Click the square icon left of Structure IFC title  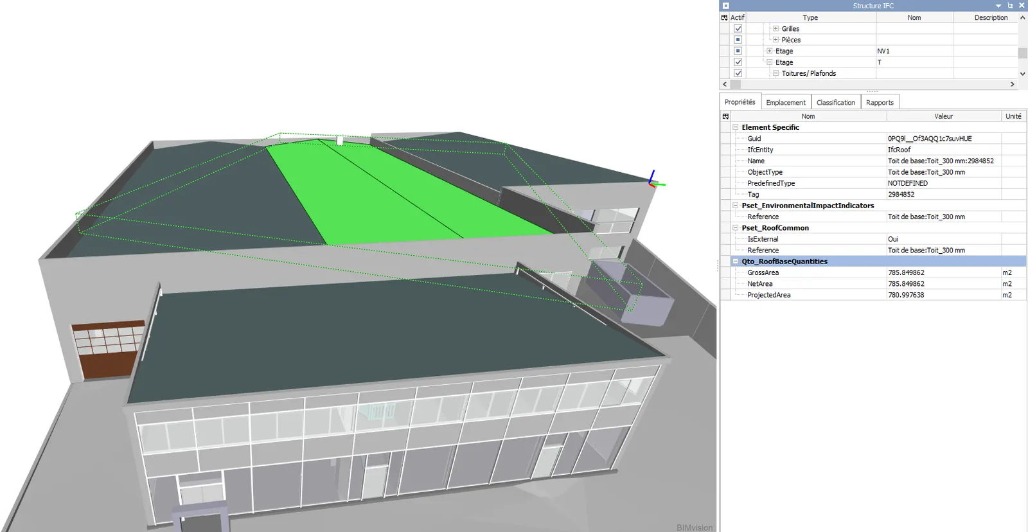pyautogui.click(x=726, y=6)
